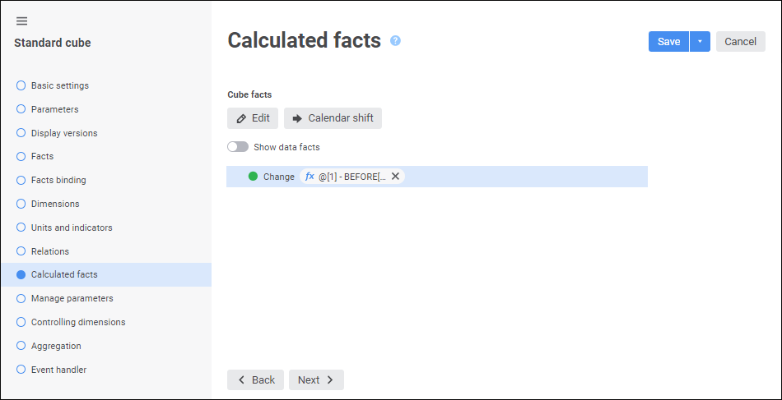Screen dimensions: 782x400
Task: Select the Parameters step radio
Action: click(21, 109)
